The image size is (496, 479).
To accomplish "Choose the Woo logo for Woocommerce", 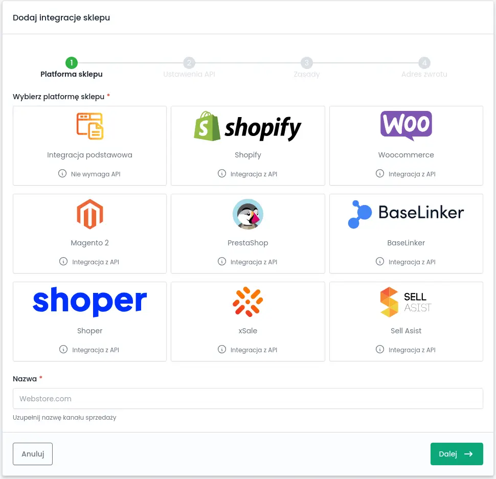I will point(406,126).
